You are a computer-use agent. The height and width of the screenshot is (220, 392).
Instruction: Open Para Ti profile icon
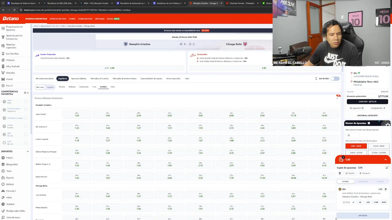pyautogui.click(x=3, y=86)
